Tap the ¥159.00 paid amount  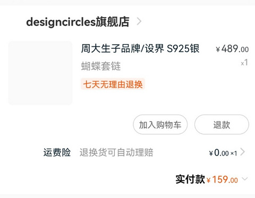coord(222,179)
